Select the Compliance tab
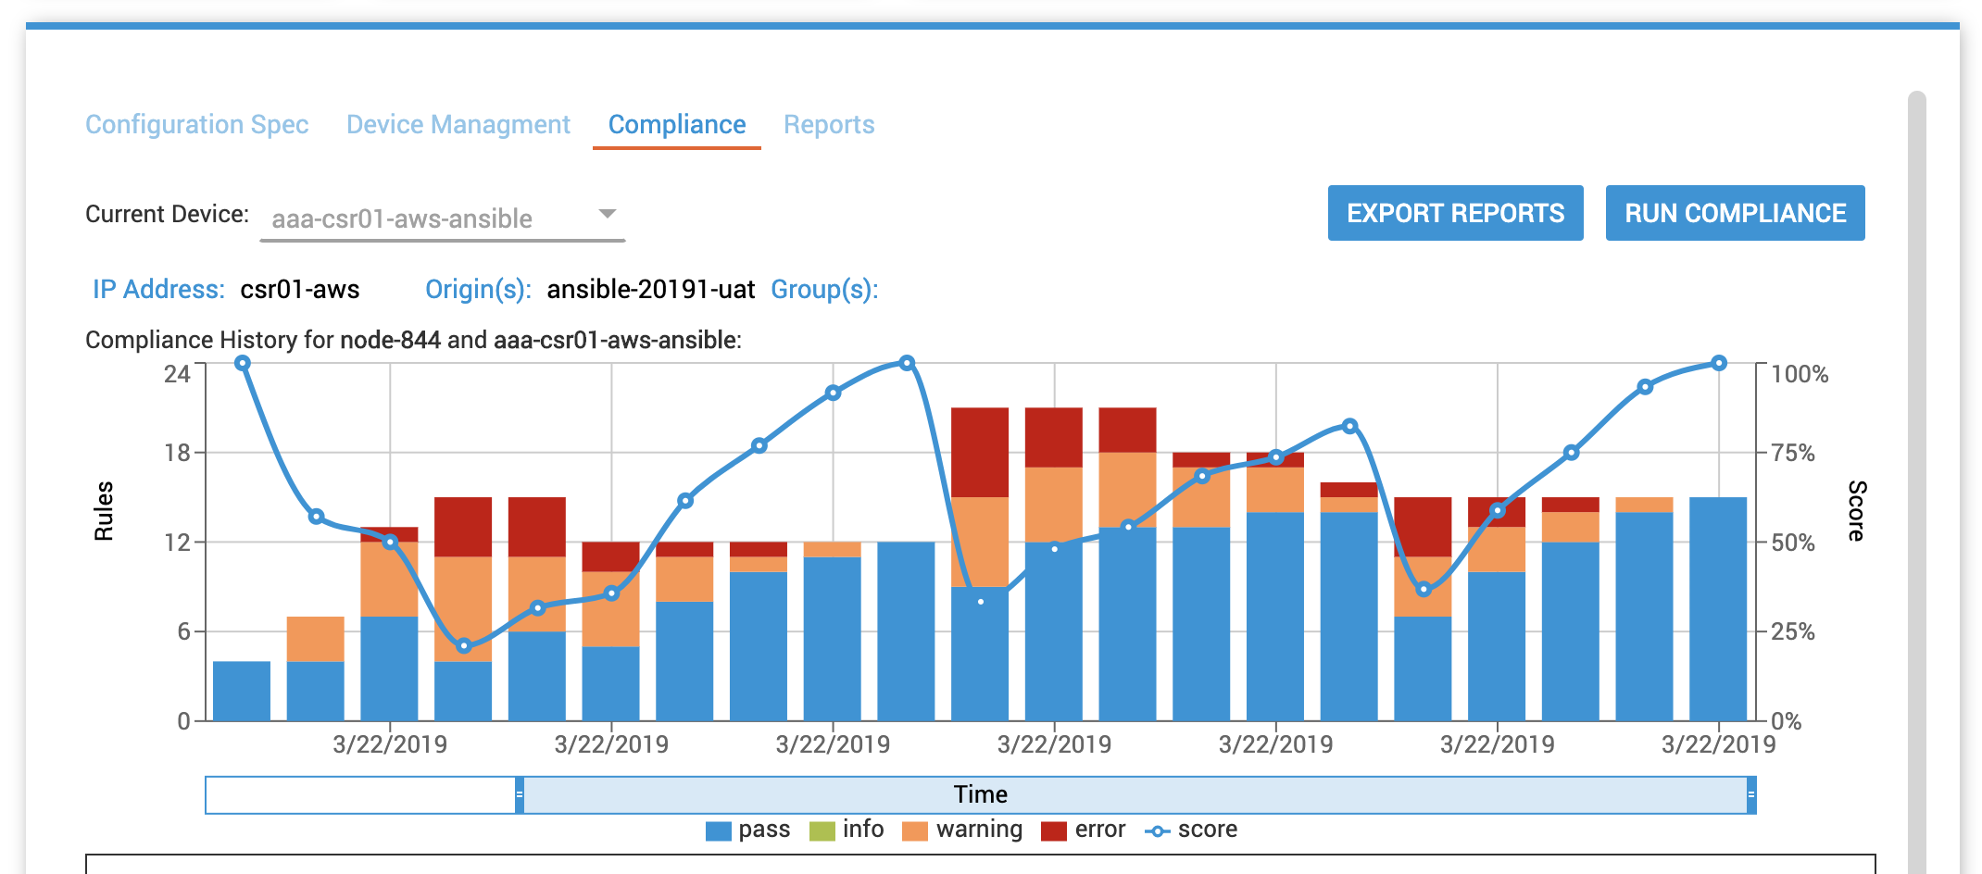Image resolution: width=1982 pixels, height=874 pixels. click(676, 125)
